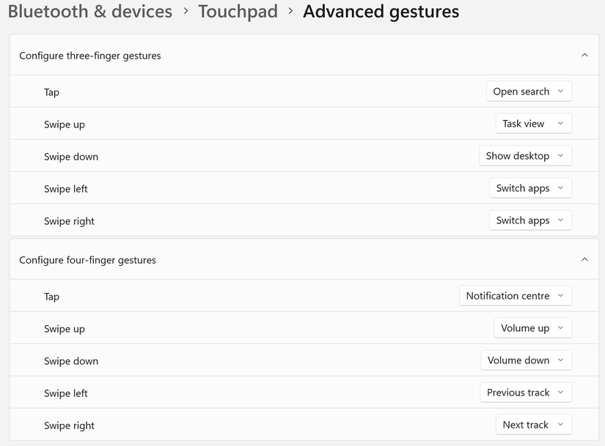Click the four-finger Swipe left row label
Viewport: 605px width, 446px height.
(x=66, y=393)
